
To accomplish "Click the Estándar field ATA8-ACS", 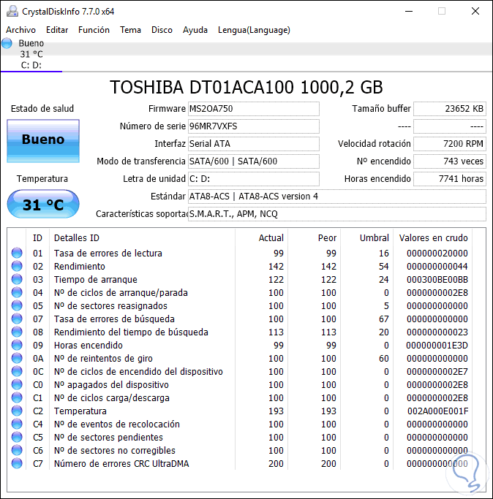I will (x=337, y=197).
